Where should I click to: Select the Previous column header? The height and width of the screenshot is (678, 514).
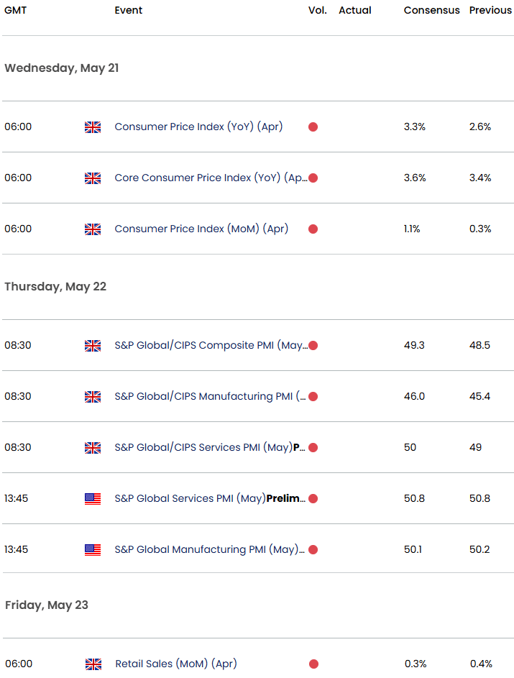coord(490,10)
